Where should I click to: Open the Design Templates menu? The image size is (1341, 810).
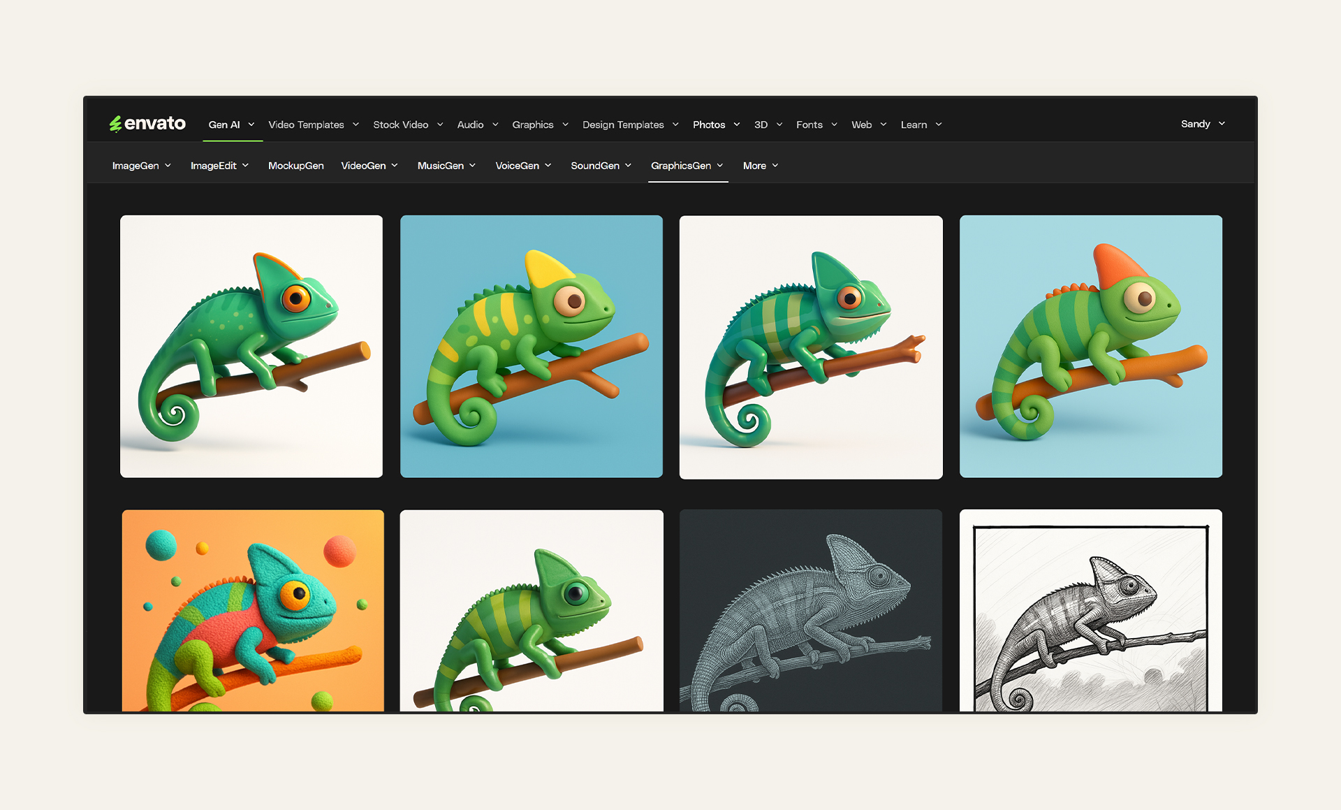coord(623,124)
